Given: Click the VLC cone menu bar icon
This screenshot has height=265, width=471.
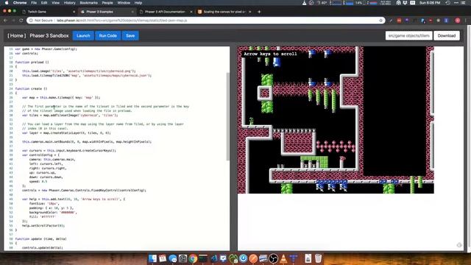Looking at the screenshot, I should pos(304,3).
